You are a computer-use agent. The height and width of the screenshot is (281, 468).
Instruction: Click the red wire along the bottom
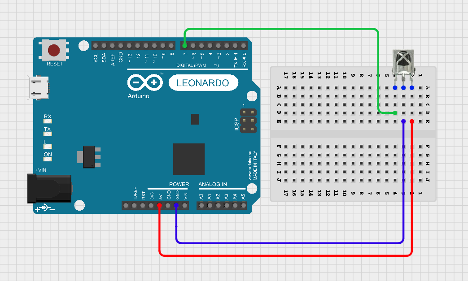click(286, 255)
